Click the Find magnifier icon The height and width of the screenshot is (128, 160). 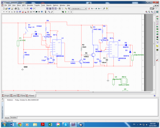pos(104,9)
